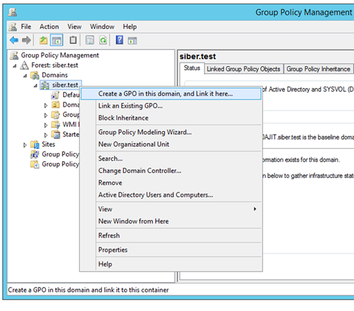Image resolution: width=354 pixels, height=311 pixels.
Task: Click the Starter GPOs folder icon
Action: click(56, 135)
